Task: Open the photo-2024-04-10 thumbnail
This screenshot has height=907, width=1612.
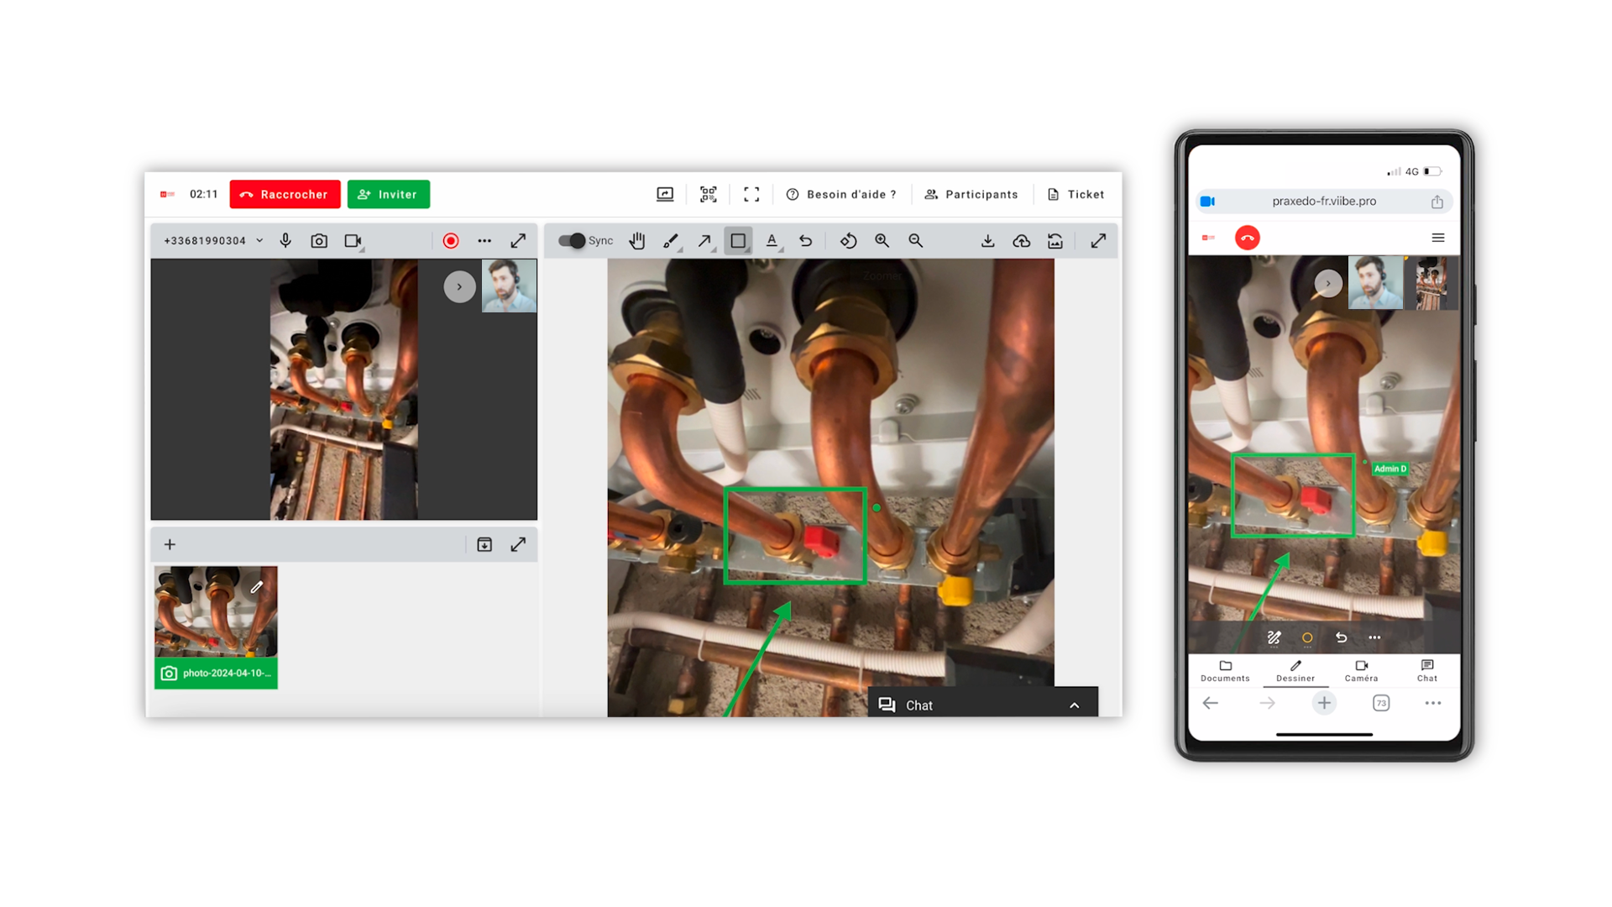Action: [x=216, y=627]
